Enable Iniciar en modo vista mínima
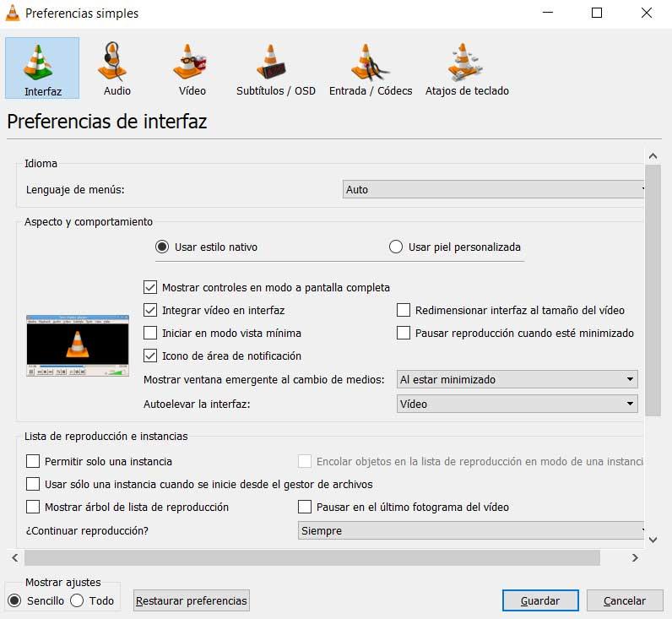672x619 pixels. [150, 333]
